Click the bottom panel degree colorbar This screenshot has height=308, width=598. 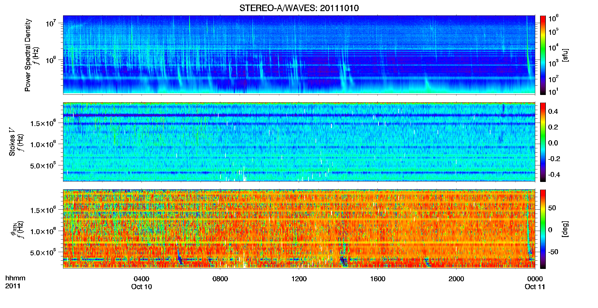(x=543, y=229)
